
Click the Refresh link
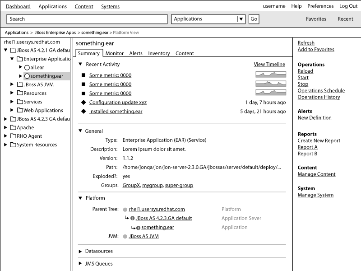(306, 43)
